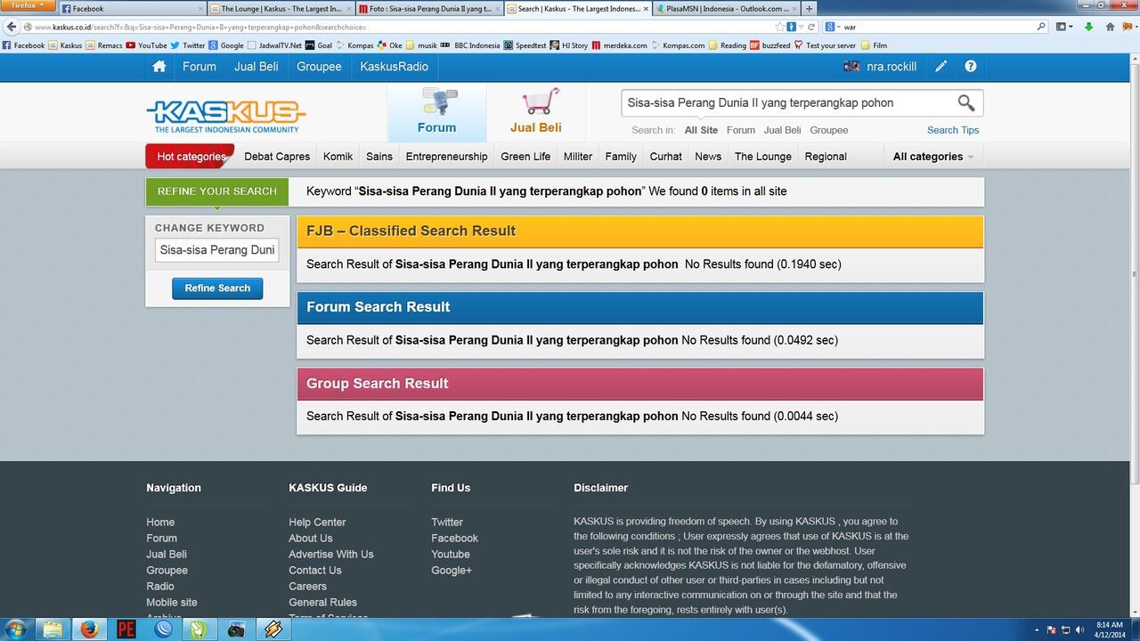Open Debat Capres category

[277, 157]
